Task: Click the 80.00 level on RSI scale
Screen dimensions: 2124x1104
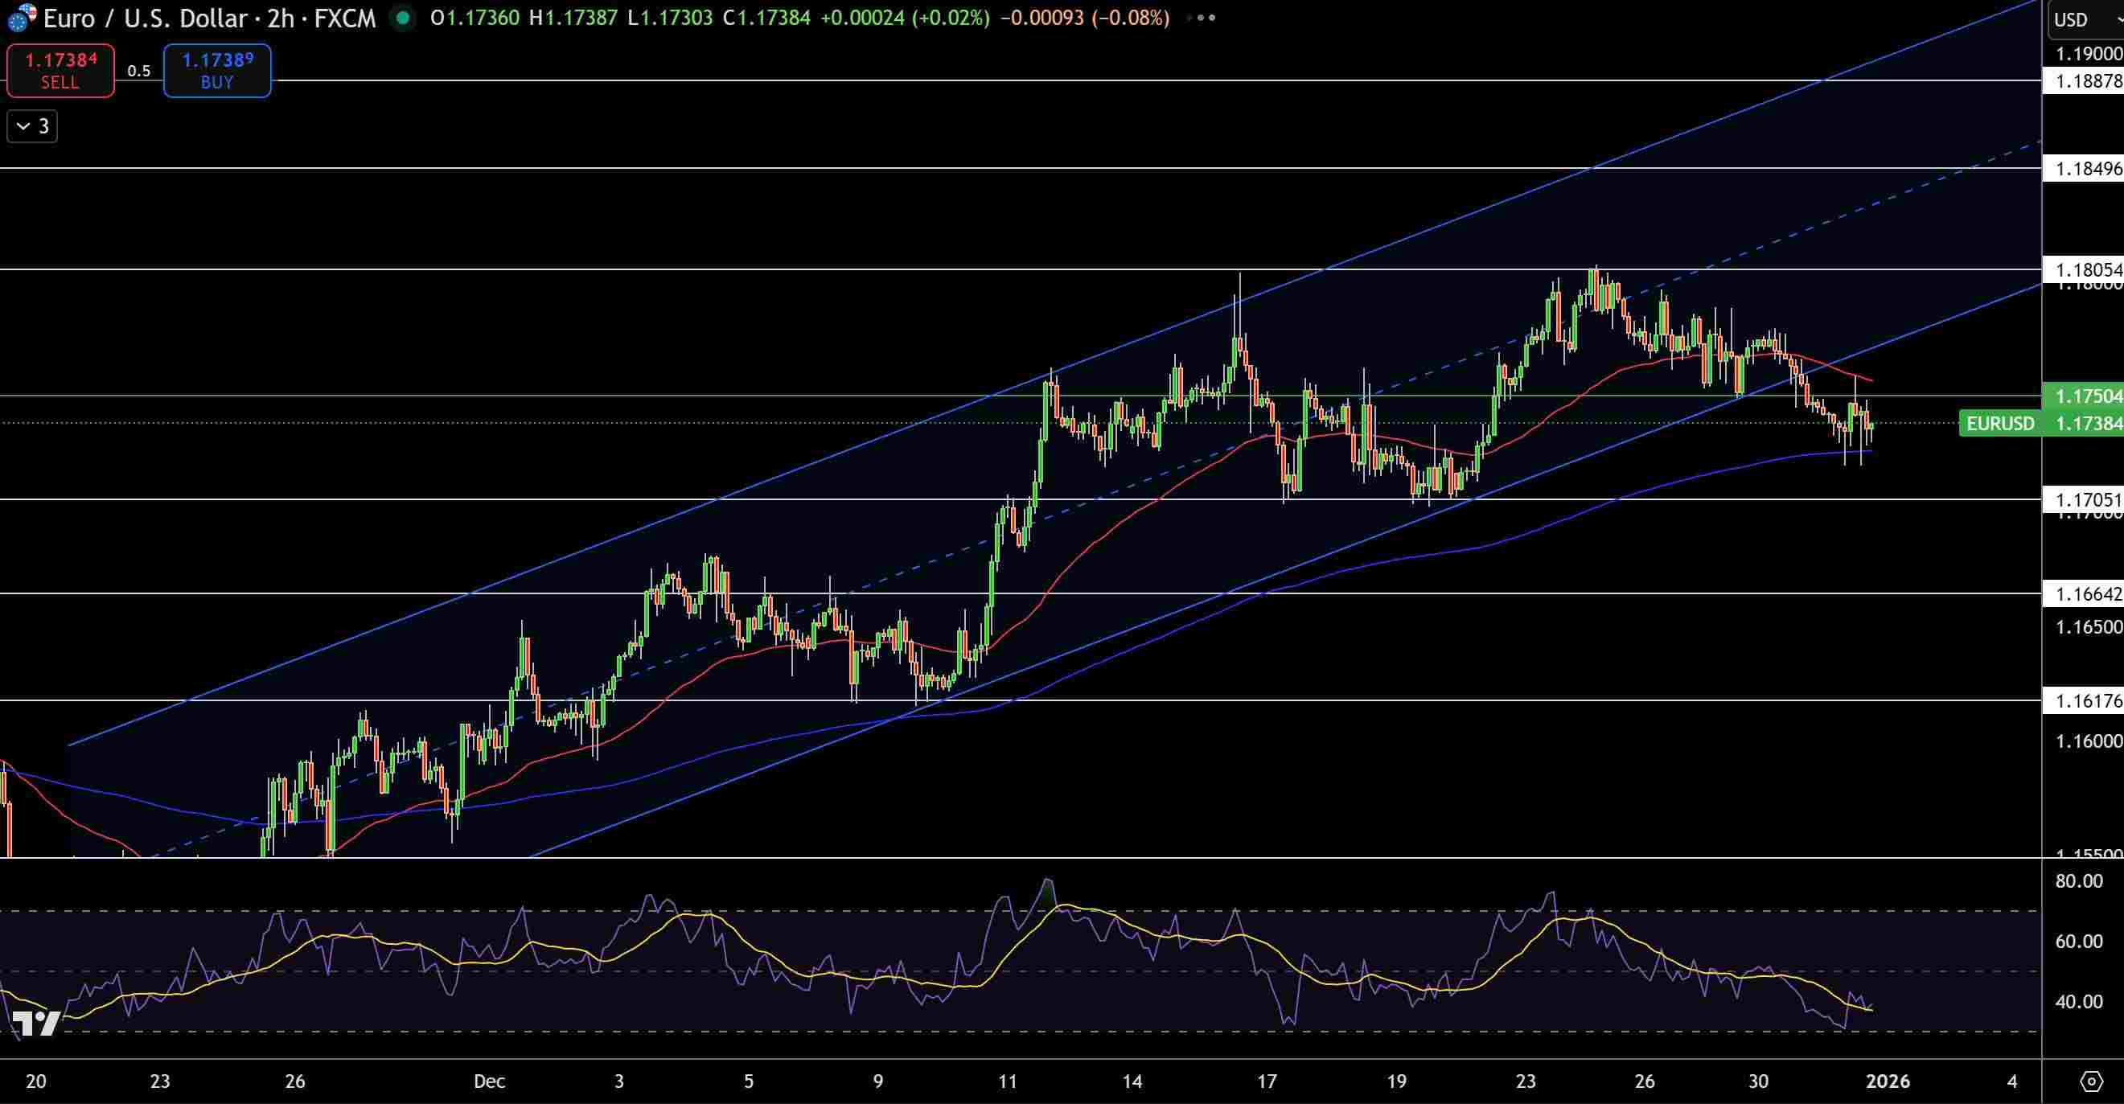Action: 2079,880
